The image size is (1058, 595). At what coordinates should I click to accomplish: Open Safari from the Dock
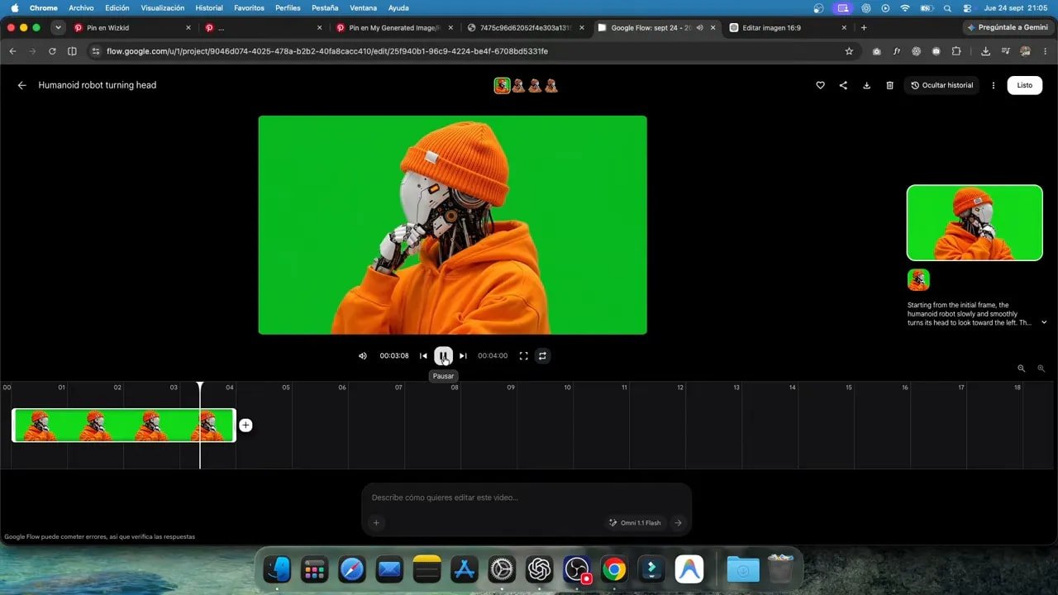[351, 569]
